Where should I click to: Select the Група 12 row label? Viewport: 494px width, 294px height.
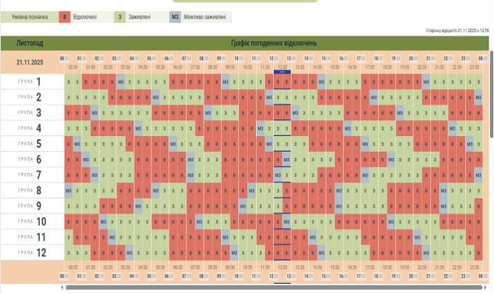point(32,252)
